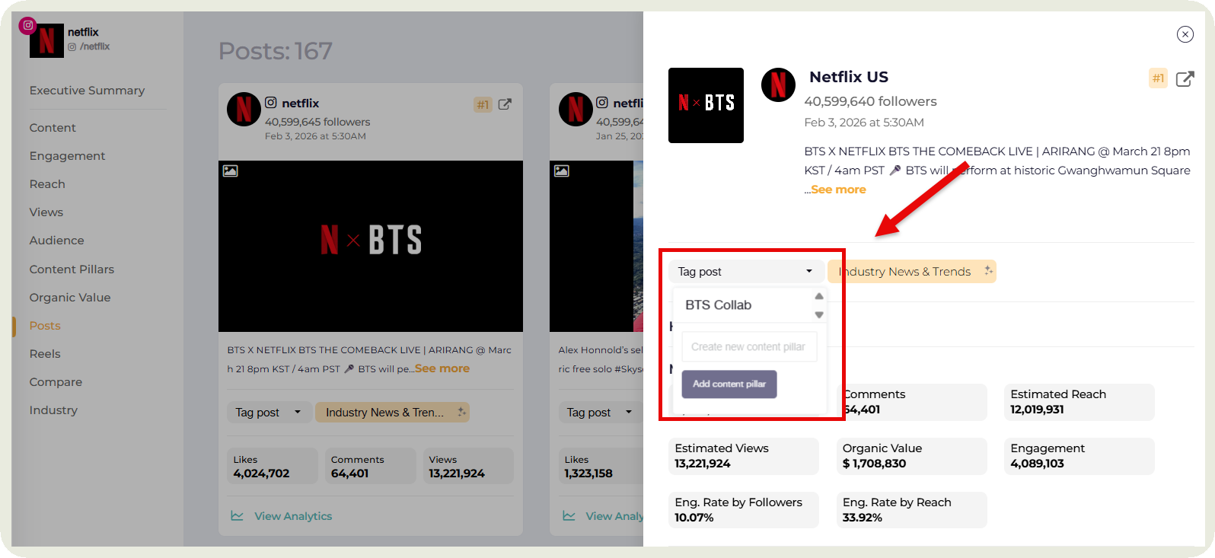Image resolution: width=1215 pixels, height=558 pixels.
Task: Click external link icon on first post card
Action: coord(505,104)
